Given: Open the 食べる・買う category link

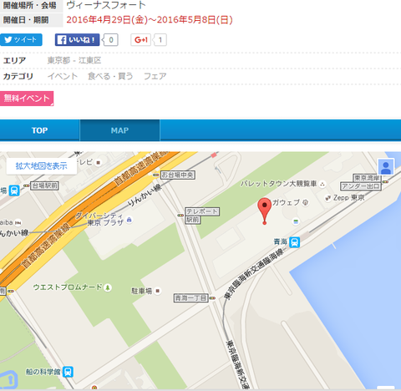Looking at the screenshot, I should pyautogui.click(x=110, y=76).
